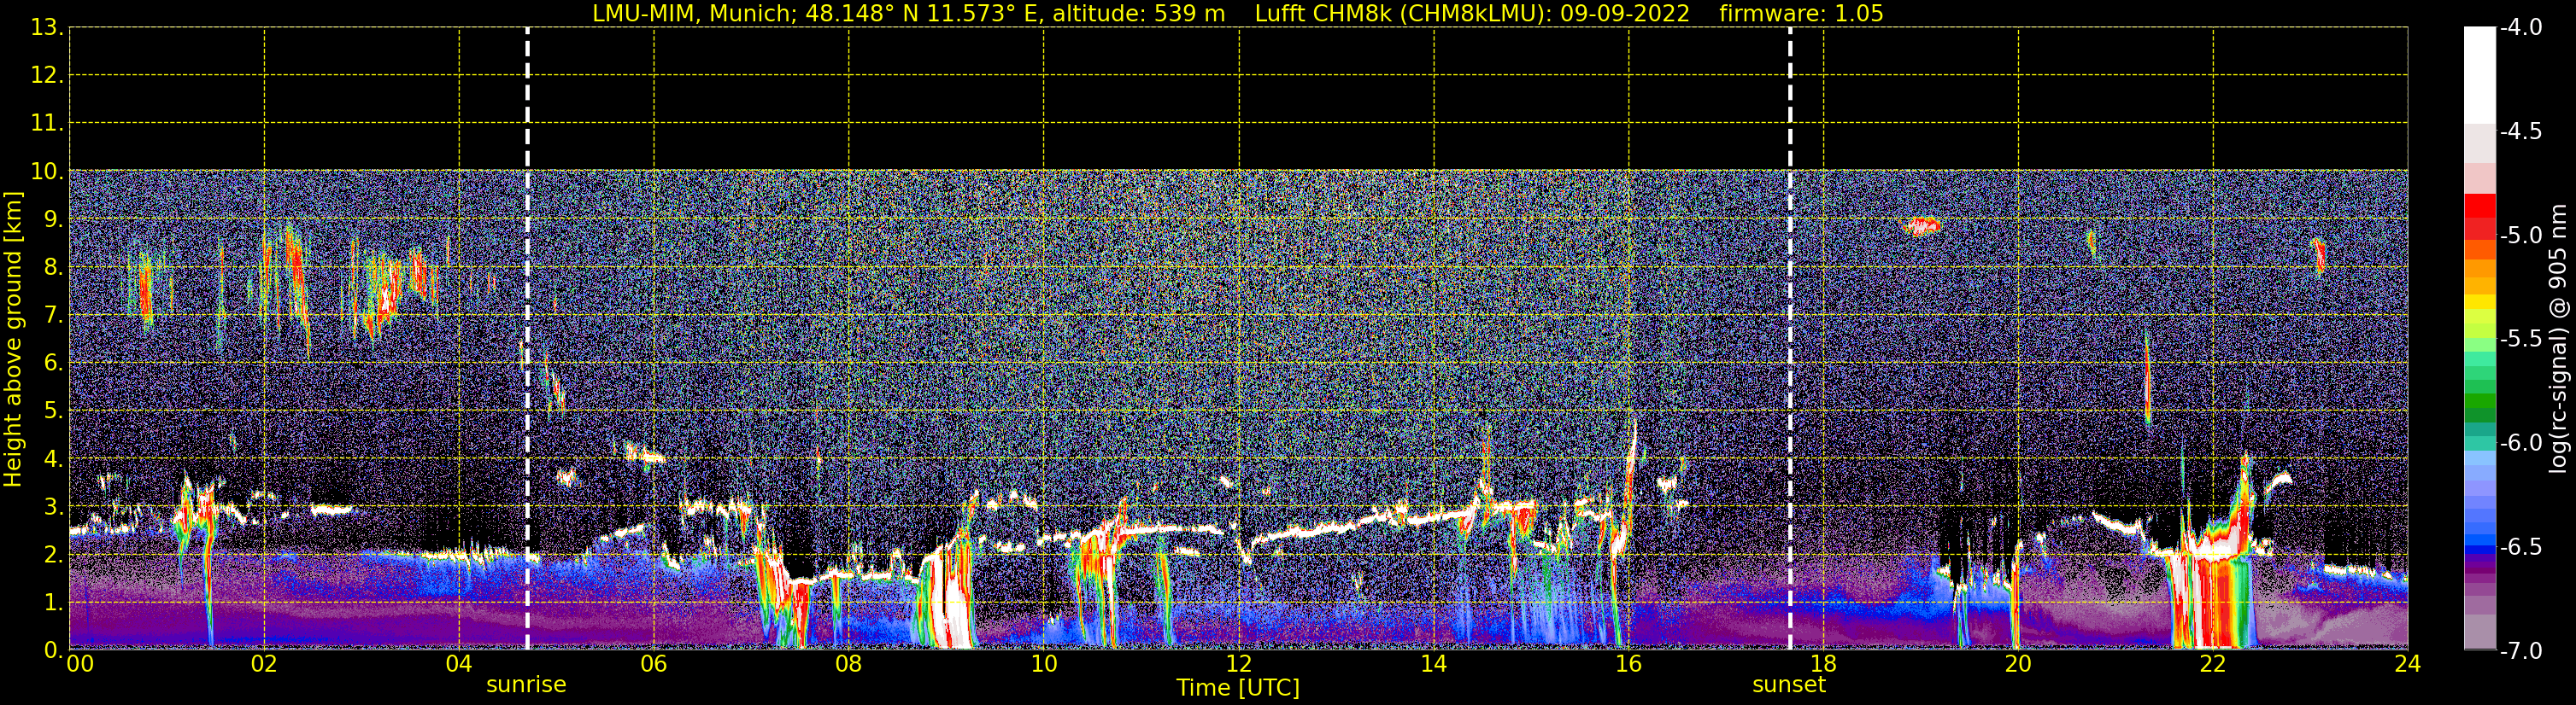This screenshot has width=2576, height=705.
Task: Click the plot title 'LMU-MIM, Munich' text
Action: (x=690, y=14)
